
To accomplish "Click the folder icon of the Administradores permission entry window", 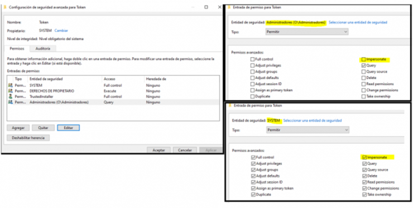I will (x=230, y=7).
